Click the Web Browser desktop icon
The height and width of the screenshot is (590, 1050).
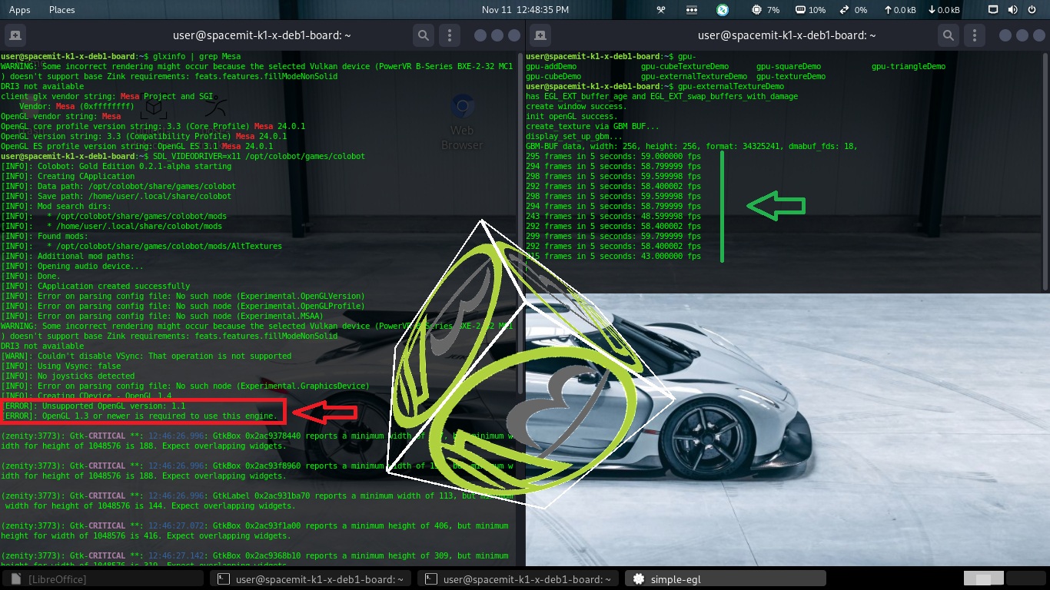coord(462,123)
